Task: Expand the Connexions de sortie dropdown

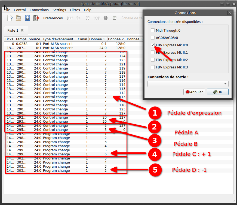Action: pyautogui.click(x=188, y=84)
